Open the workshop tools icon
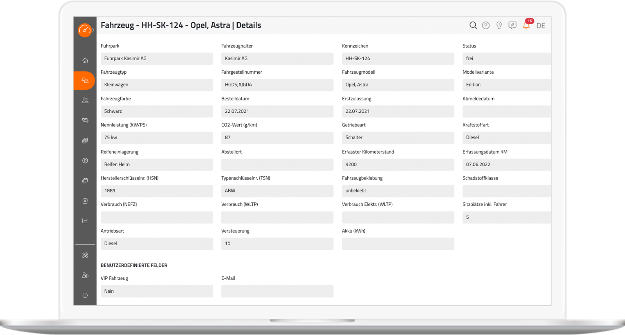 pyautogui.click(x=85, y=255)
